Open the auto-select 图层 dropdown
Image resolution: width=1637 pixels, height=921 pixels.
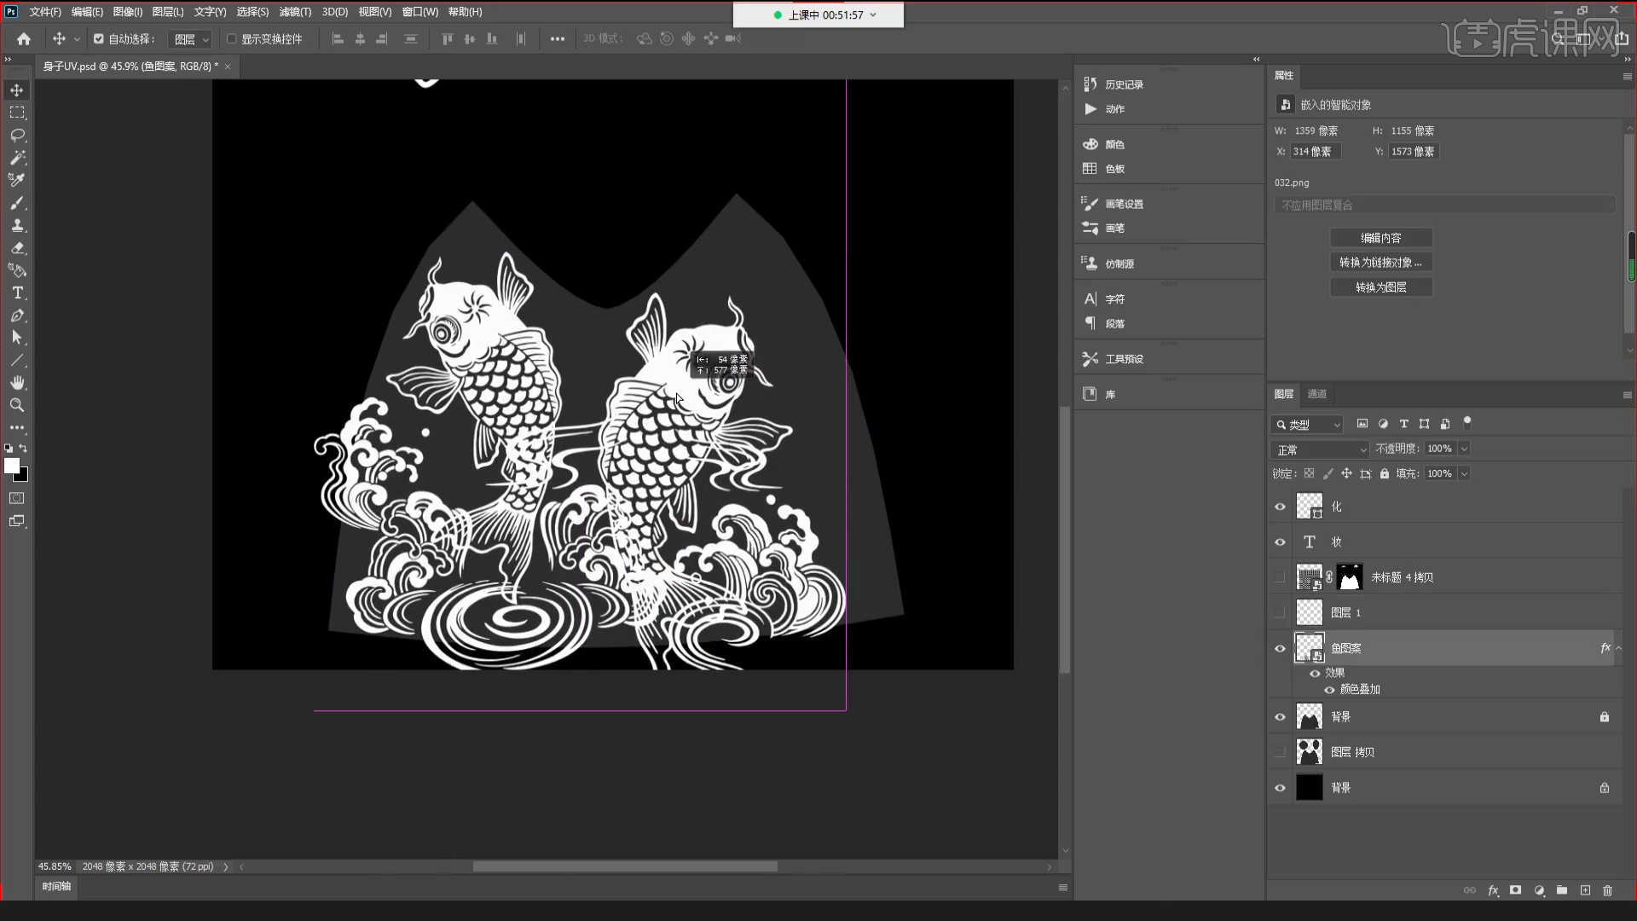[x=190, y=39]
